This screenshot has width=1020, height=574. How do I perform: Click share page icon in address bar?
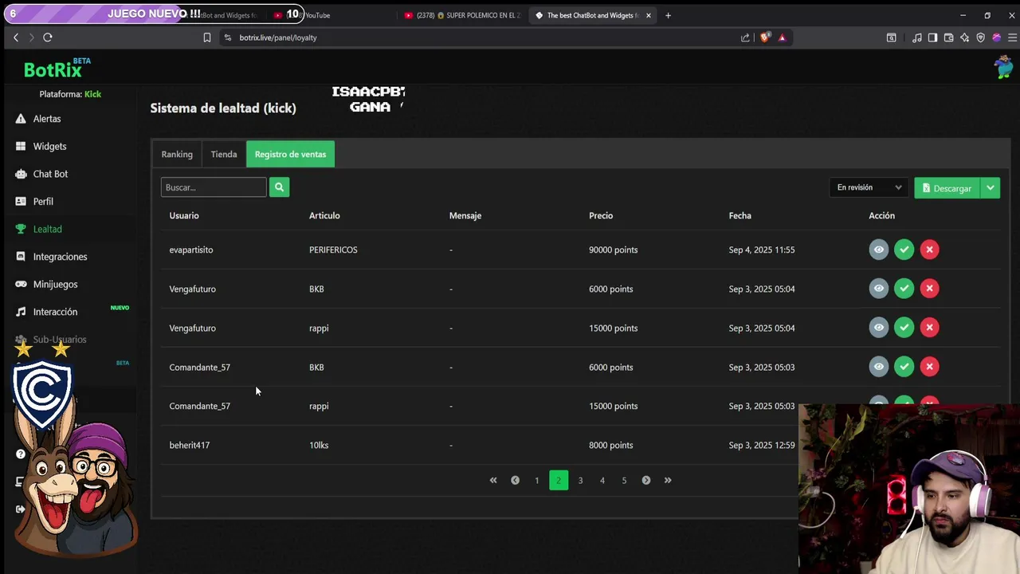pyautogui.click(x=745, y=37)
